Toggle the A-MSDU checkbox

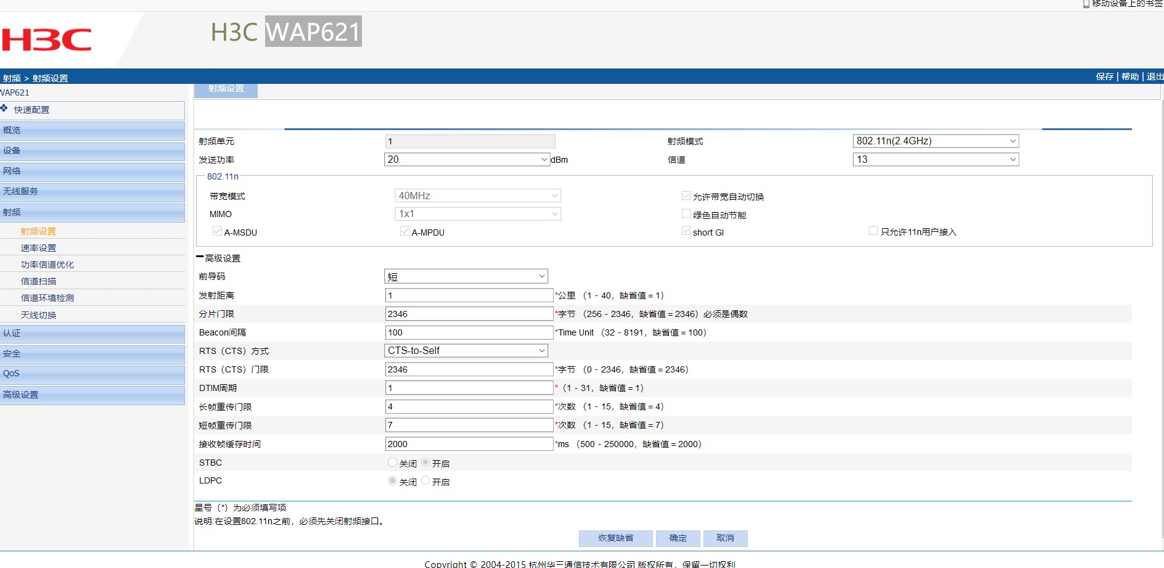tap(217, 231)
